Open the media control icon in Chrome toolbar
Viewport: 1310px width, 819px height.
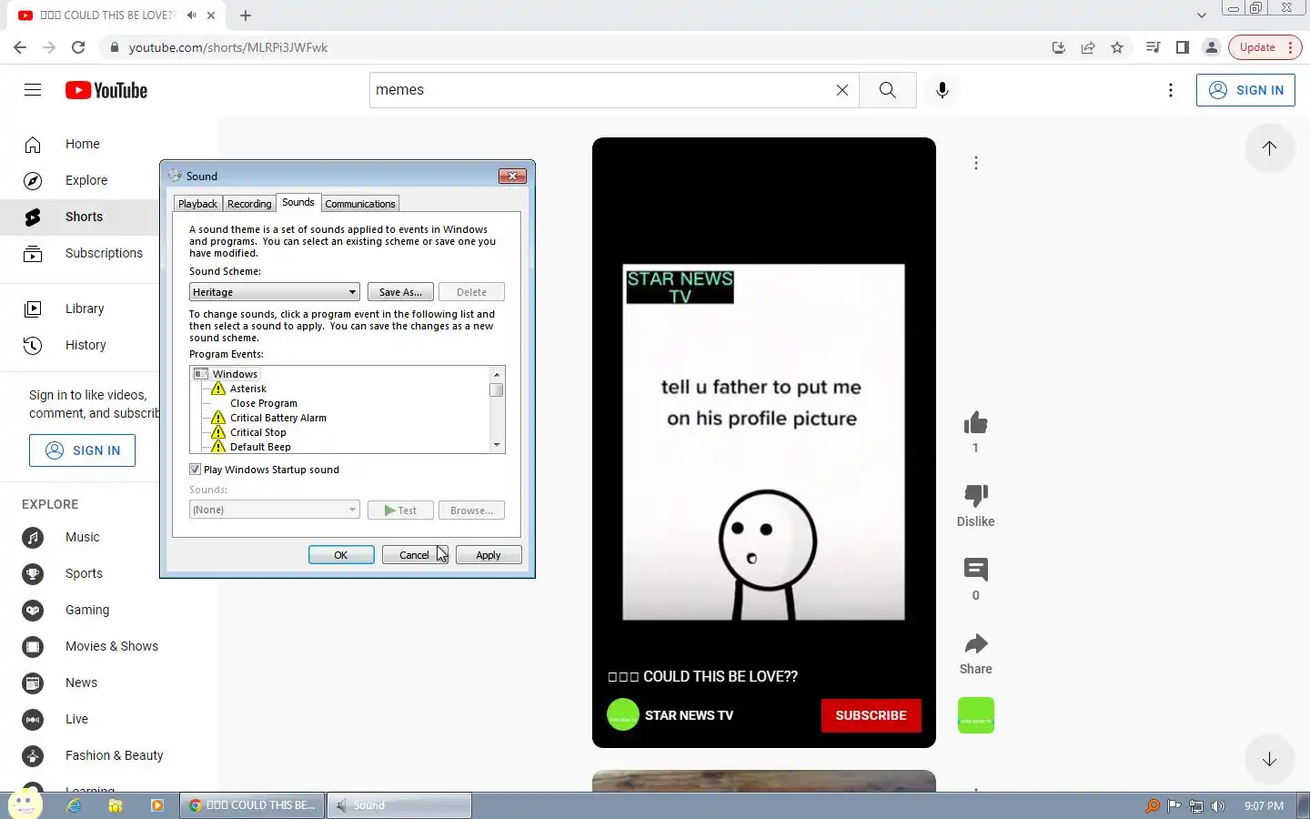(x=1154, y=47)
